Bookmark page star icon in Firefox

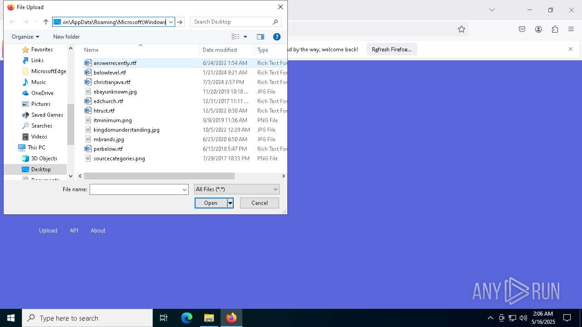462,29
